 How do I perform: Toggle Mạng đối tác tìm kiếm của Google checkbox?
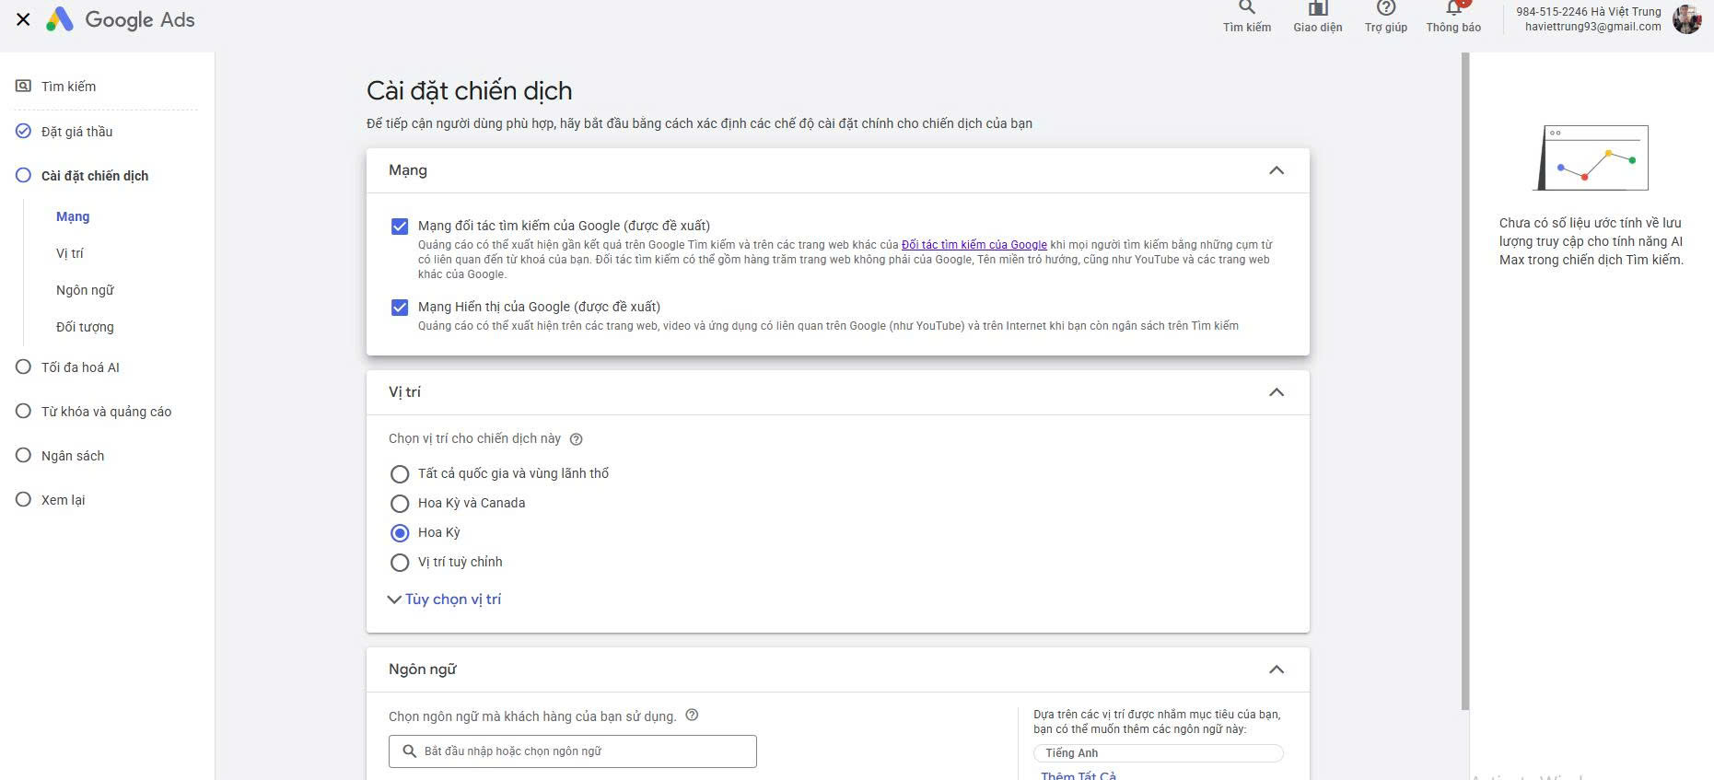pyautogui.click(x=400, y=227)
